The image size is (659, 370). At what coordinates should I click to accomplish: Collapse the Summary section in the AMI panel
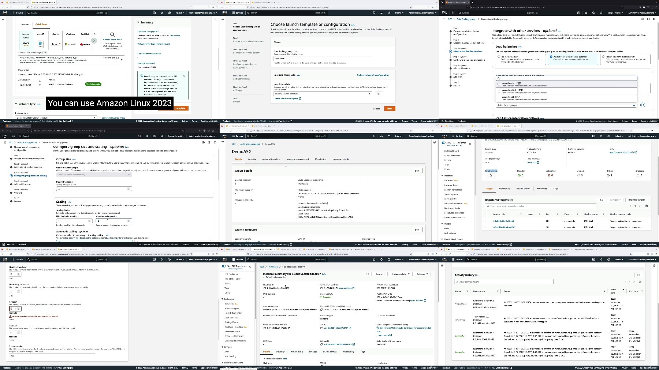[x=138, y=23]
